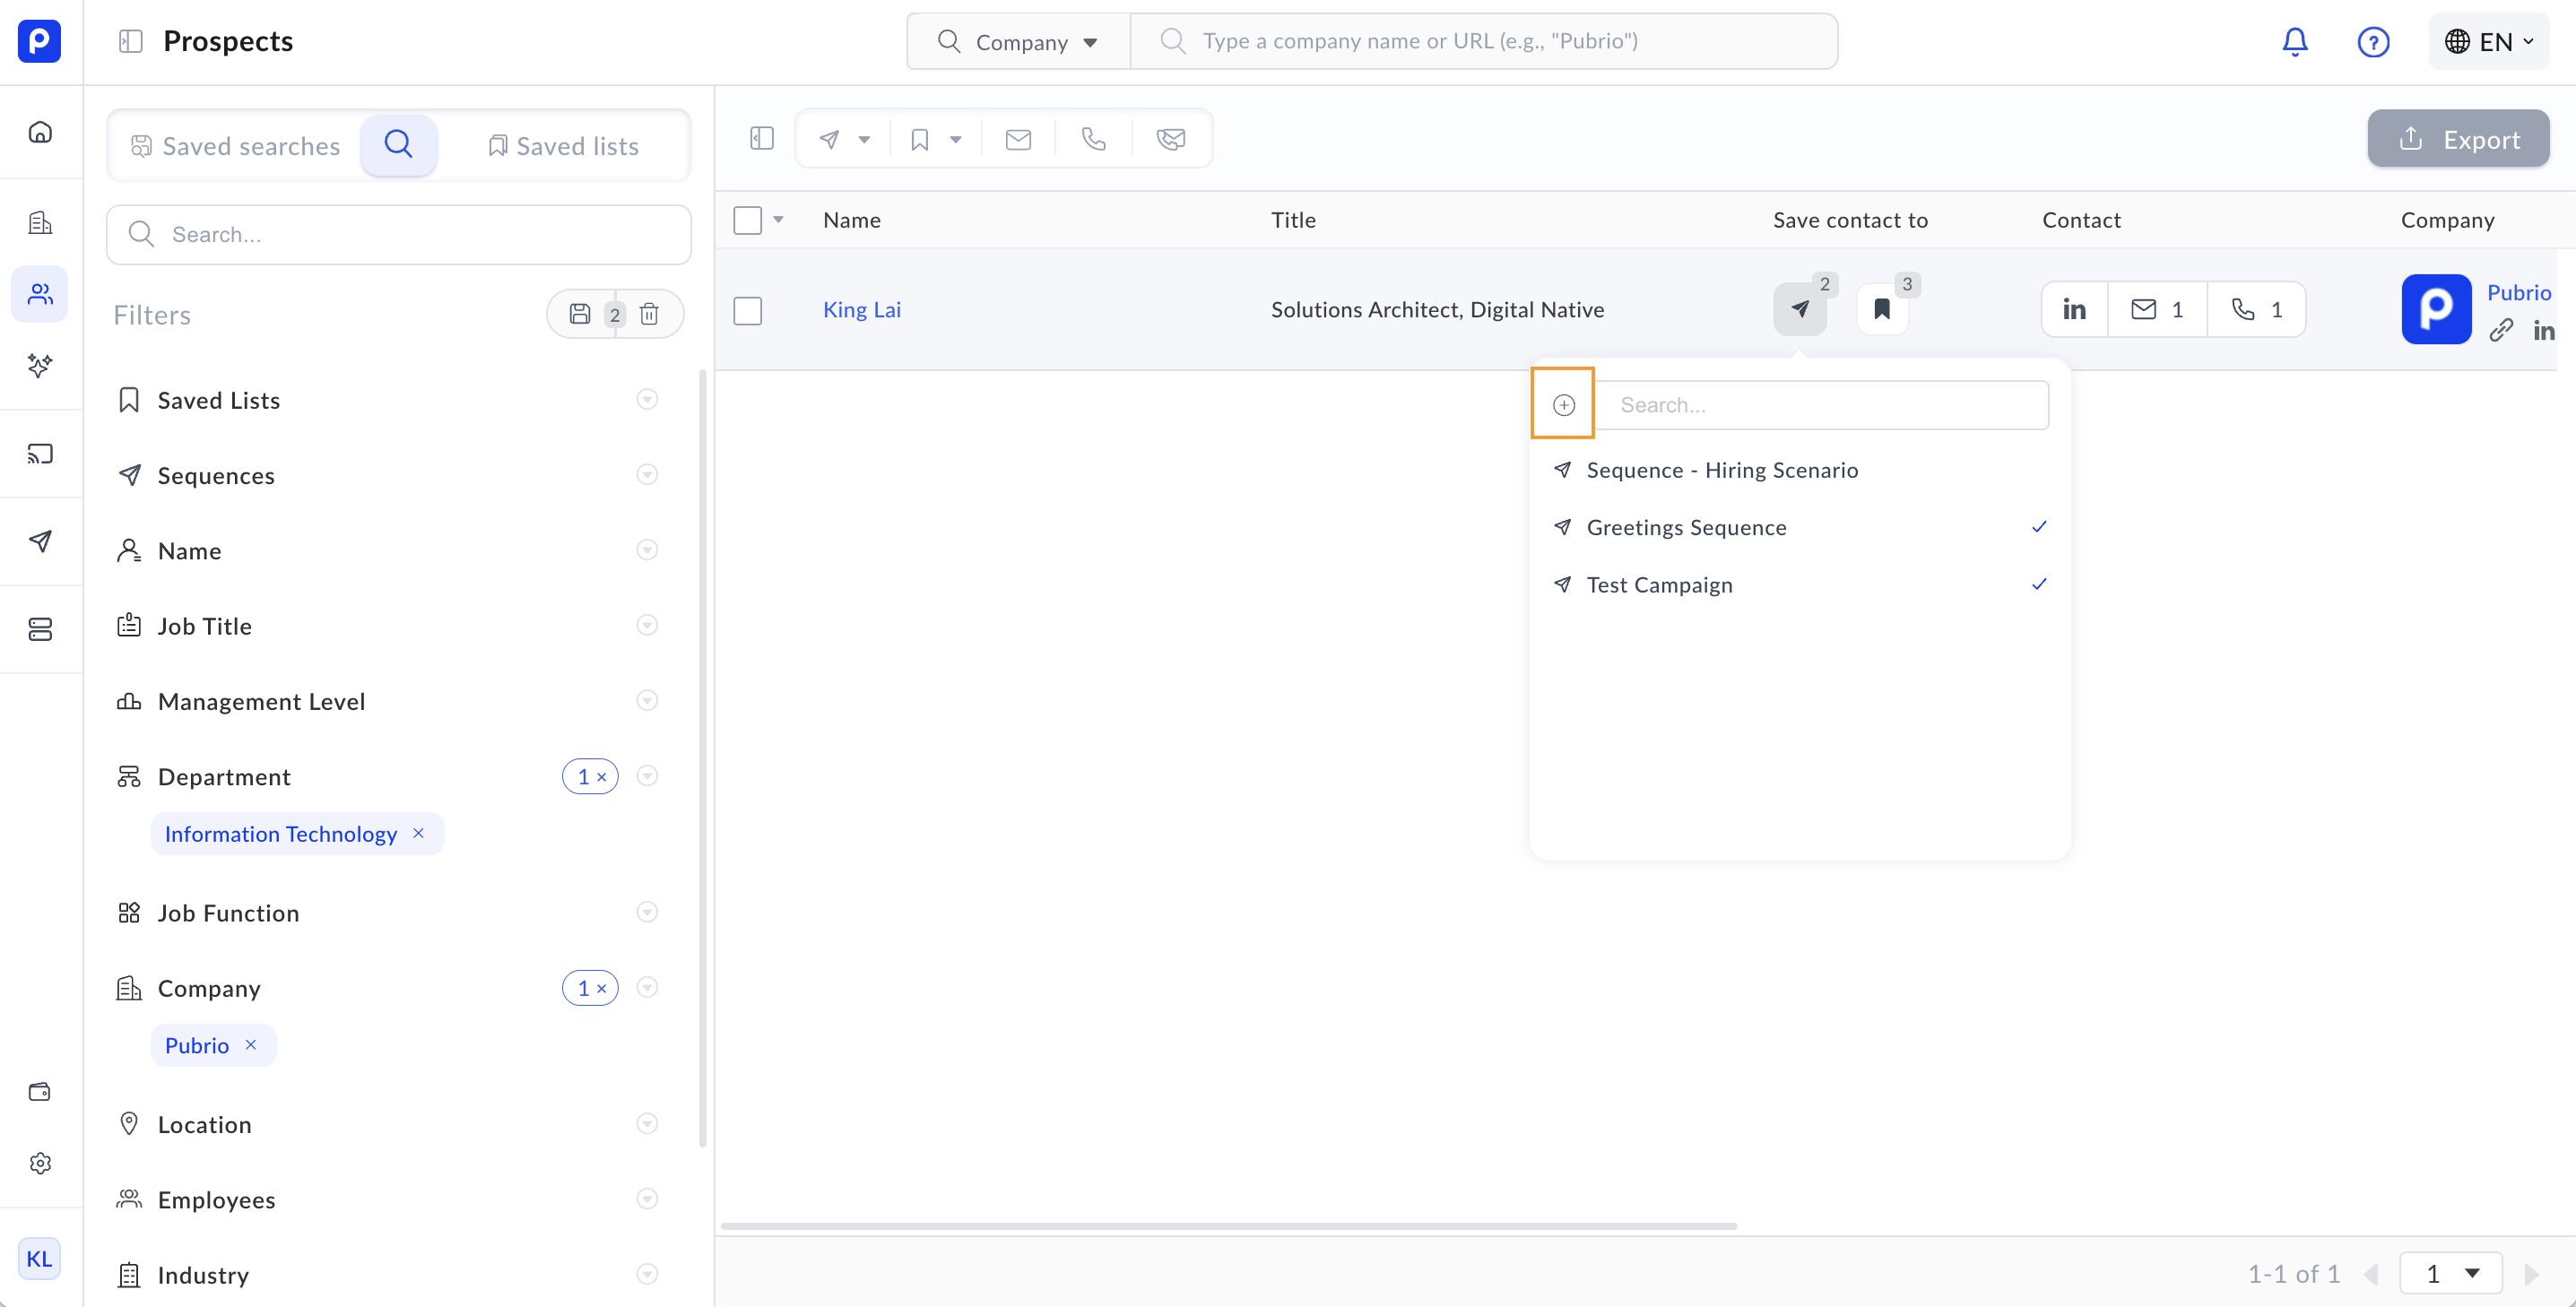Open the settings gear in the sidebar
Screen dimensions: 2576x1307
pyautogui.click(x=40, y=1163)
